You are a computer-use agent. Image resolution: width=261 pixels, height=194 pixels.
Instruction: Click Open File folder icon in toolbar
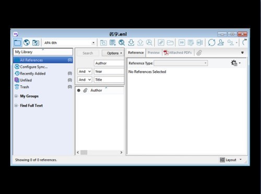point(170,43)
